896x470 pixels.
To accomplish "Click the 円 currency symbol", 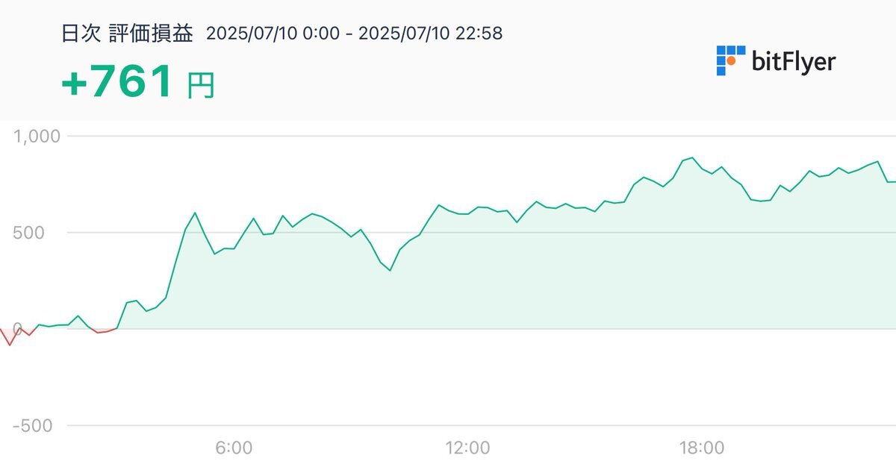I will click(x=201, y=86).
